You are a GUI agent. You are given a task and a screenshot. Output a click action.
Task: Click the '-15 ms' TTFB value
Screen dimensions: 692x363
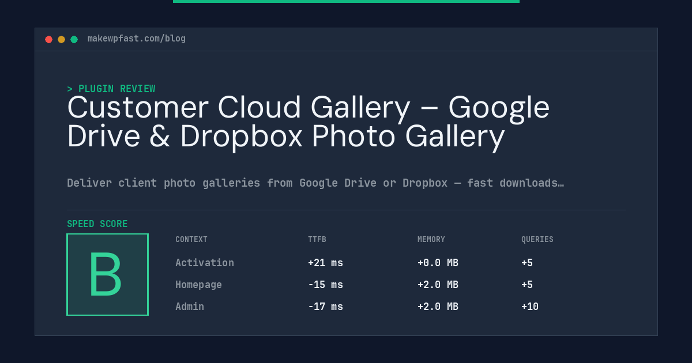click(325, 285)
